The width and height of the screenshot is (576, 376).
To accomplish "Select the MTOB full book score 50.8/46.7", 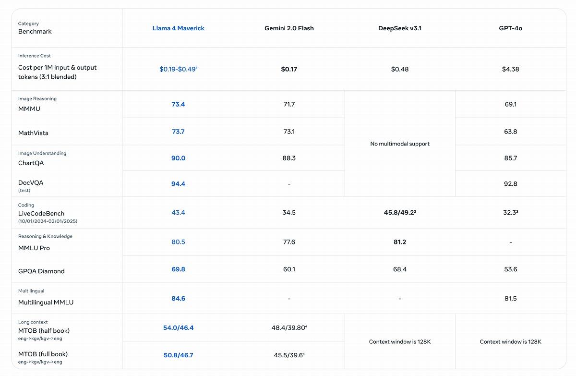I will click(178, 355).
